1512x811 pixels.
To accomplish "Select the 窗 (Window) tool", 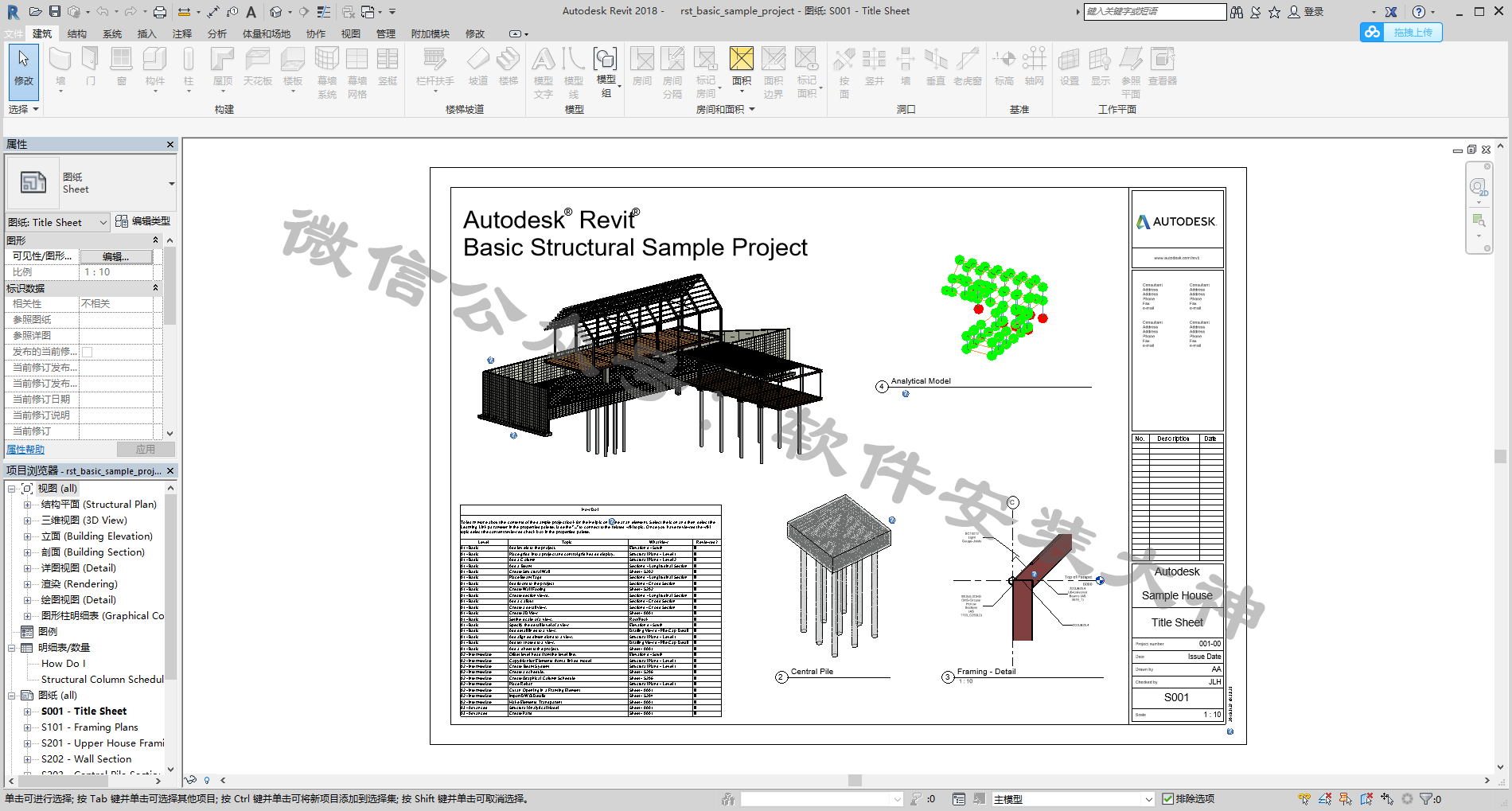I will click(121, 67).
